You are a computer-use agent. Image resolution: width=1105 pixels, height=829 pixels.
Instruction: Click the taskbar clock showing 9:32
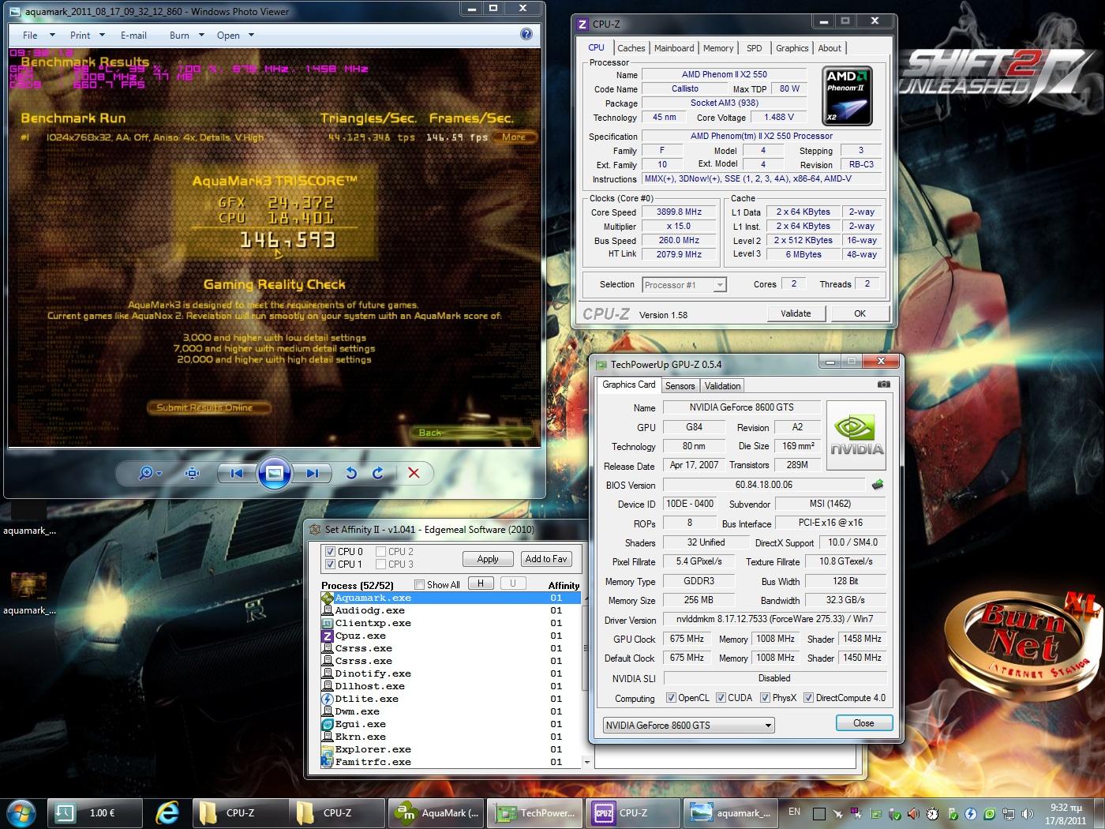[x=1065, y=813]
